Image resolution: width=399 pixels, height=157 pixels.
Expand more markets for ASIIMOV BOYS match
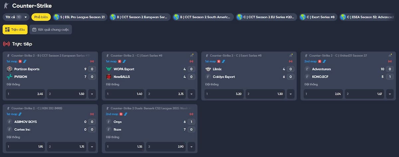(92, 147)
